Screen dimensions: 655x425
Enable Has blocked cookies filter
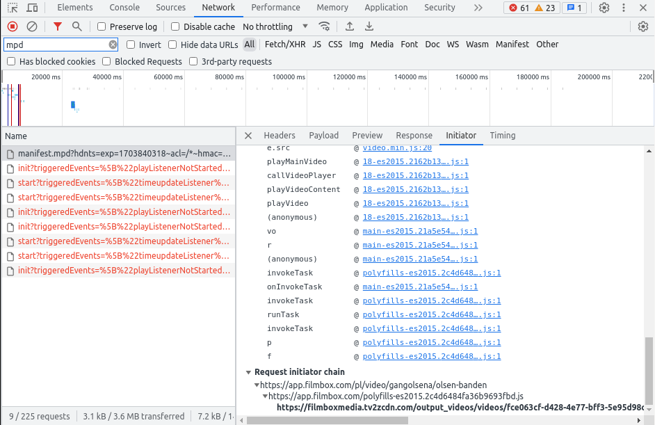[11, 61]
